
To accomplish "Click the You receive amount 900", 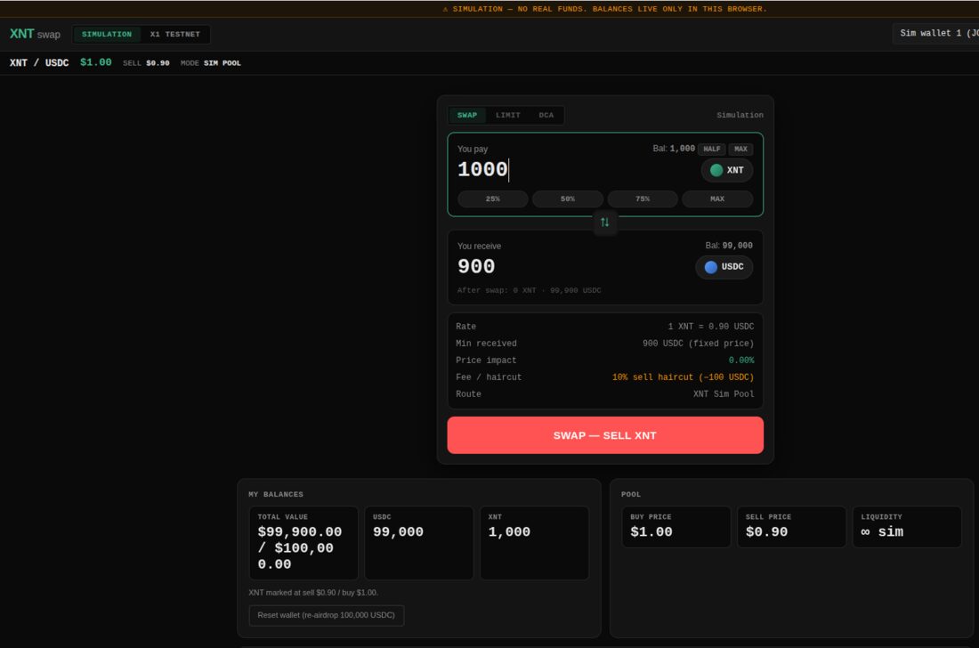I will click(476, 266).
